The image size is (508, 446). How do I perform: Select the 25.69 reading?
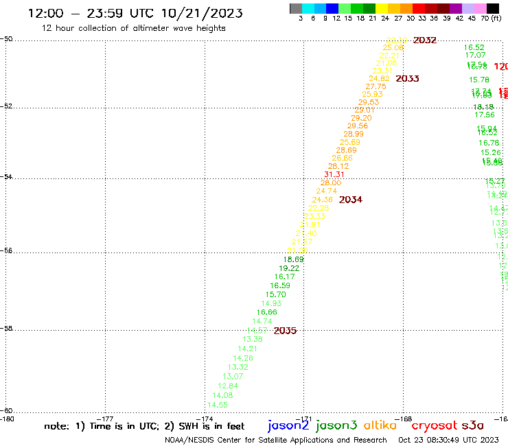[x=349, y=142]
